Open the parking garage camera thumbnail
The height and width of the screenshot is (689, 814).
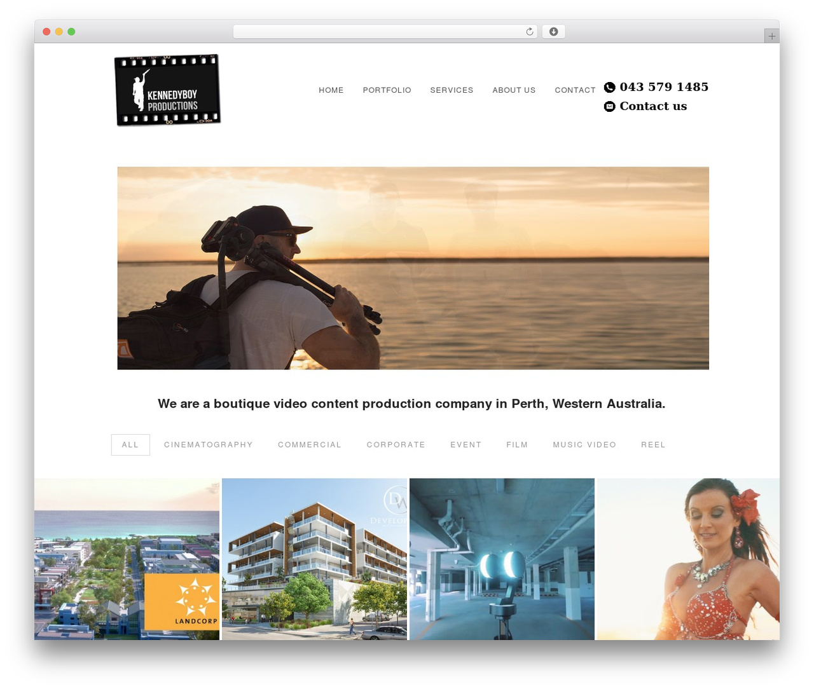coord(502,559)
